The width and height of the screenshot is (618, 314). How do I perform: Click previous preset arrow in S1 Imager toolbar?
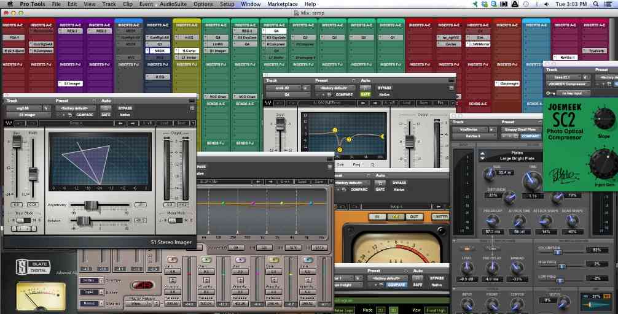[122, 123]
